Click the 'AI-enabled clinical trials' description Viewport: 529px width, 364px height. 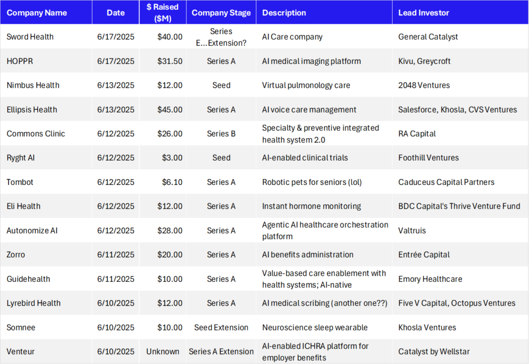click(305, 158)
